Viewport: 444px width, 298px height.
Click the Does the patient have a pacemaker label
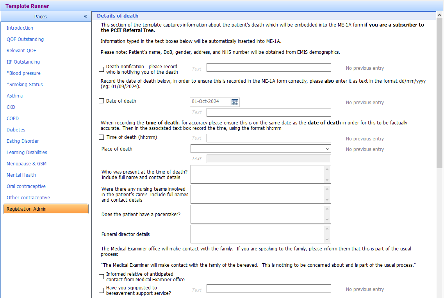(x=141, y=215)
